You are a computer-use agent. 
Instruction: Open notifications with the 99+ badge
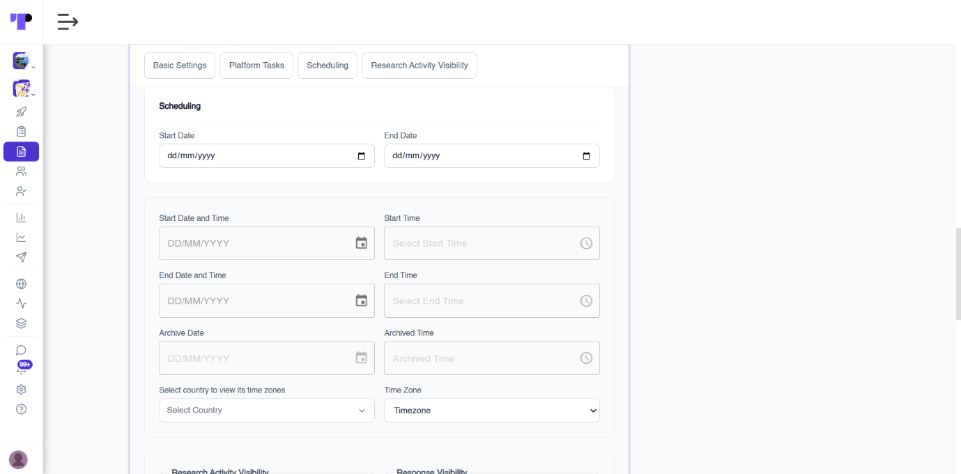[23, 367]
